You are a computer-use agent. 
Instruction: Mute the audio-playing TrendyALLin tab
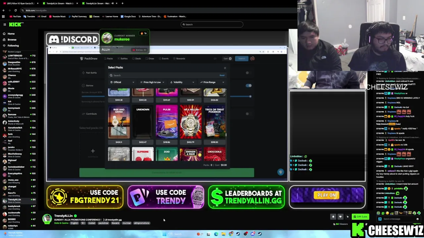[112, 3]
